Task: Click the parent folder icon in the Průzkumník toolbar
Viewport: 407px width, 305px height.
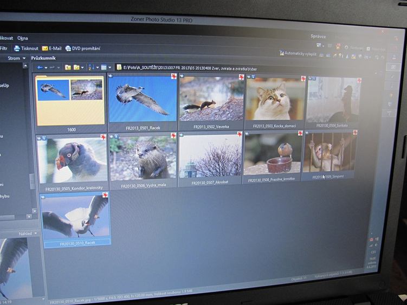Action: (x=68, y=68)
